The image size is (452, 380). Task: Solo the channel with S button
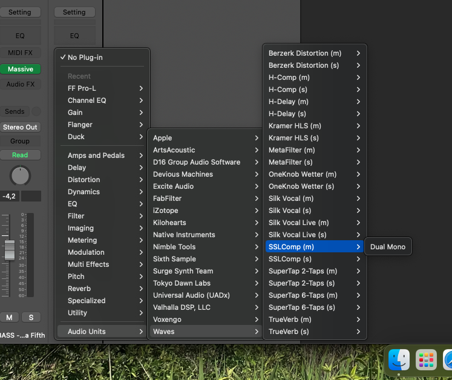point(31,318)
